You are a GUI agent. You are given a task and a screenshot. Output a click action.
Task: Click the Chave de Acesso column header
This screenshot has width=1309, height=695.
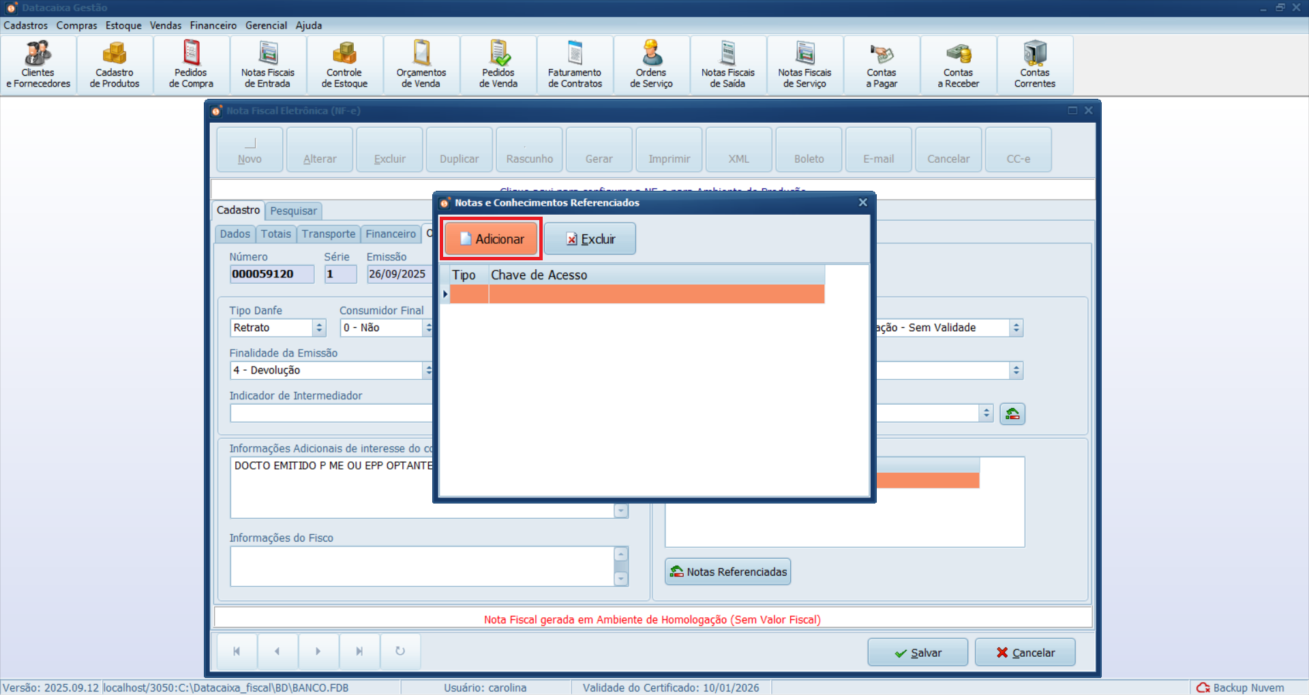point(657,275)
